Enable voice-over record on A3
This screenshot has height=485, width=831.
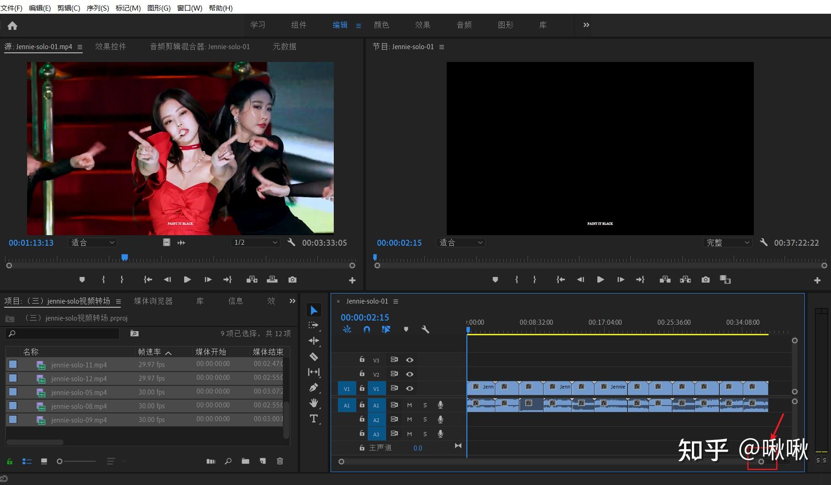(x=440, y=434)
